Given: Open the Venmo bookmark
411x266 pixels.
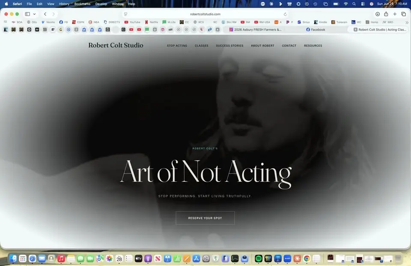Looking at the screenshot, I should pyautogui.click(x=48, y=22).
